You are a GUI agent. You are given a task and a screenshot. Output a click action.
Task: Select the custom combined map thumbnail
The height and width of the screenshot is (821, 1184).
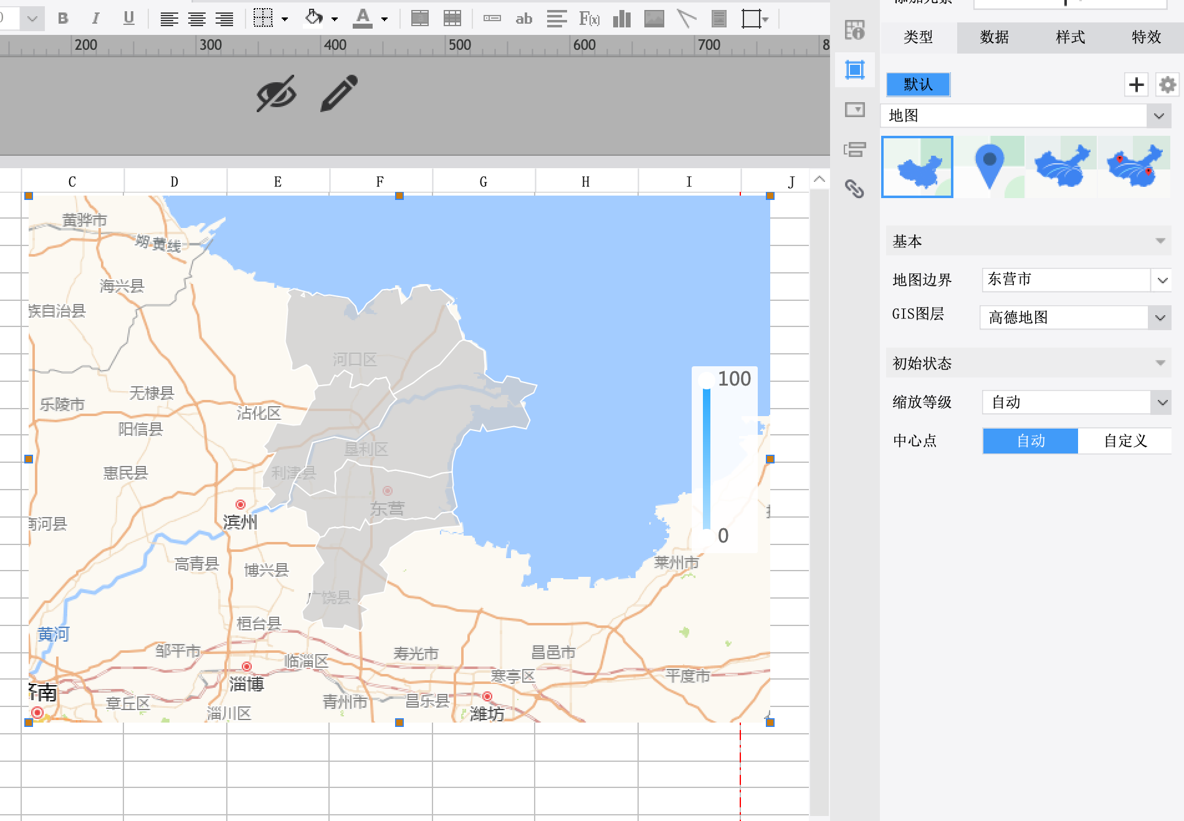(1134, 167)
